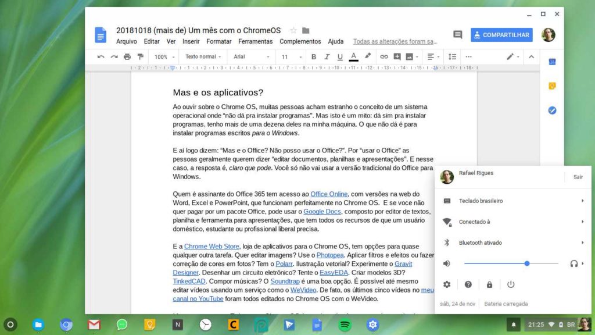
Task: Add a comment using the toolbar plus icon
Action: (397, 57)
